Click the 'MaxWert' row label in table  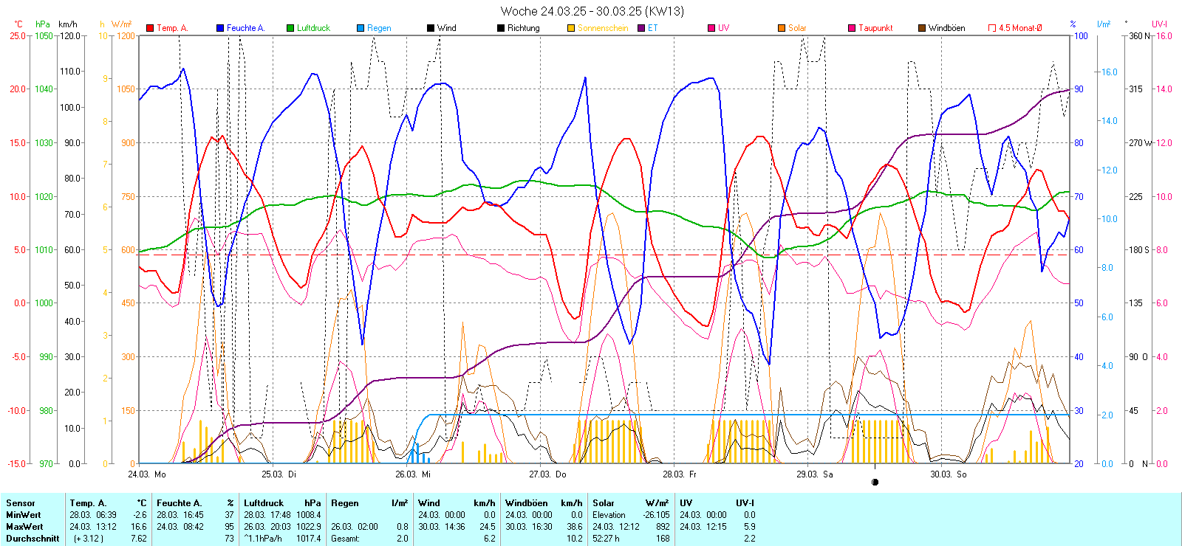tap(24, 527)
